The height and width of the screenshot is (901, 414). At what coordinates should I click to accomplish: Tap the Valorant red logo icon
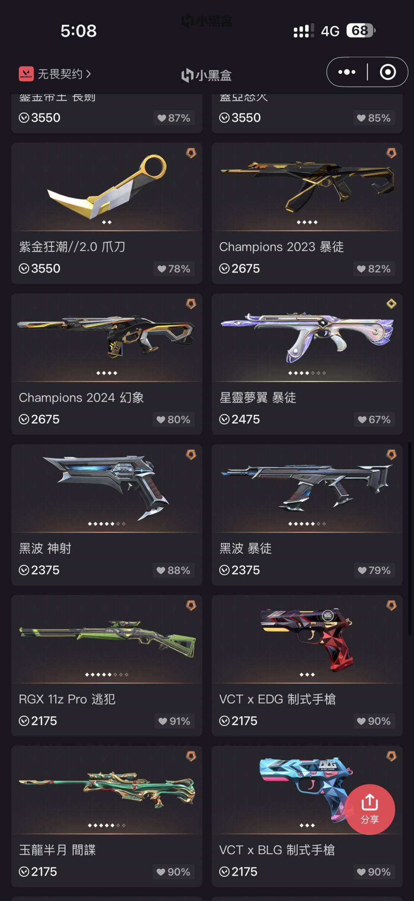click(26, 74)
